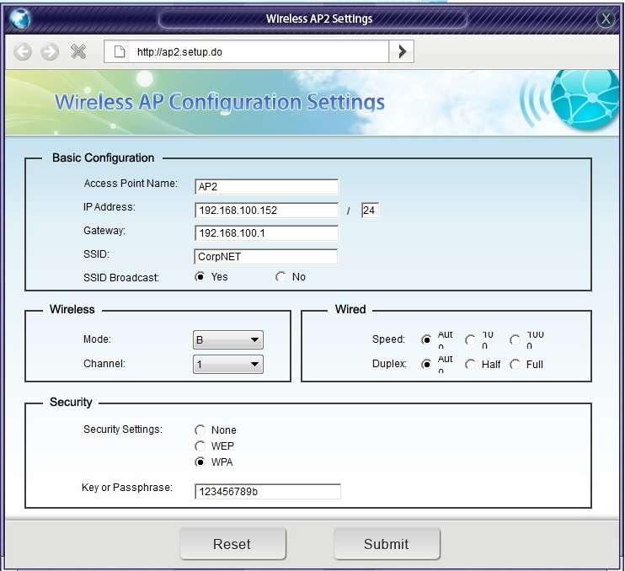Screen dimensions: 625x571
Task: Click the page document icon in address bar
Action: (120, 52)
